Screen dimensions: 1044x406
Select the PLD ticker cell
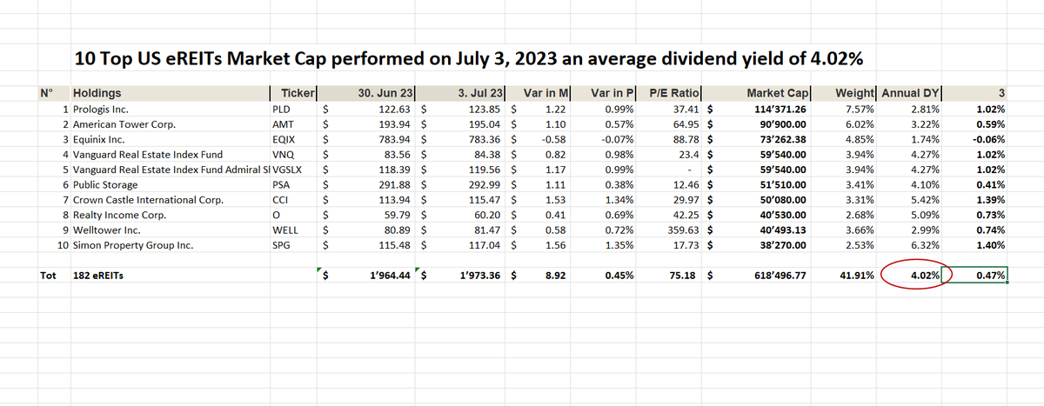(x=282, y=110)
